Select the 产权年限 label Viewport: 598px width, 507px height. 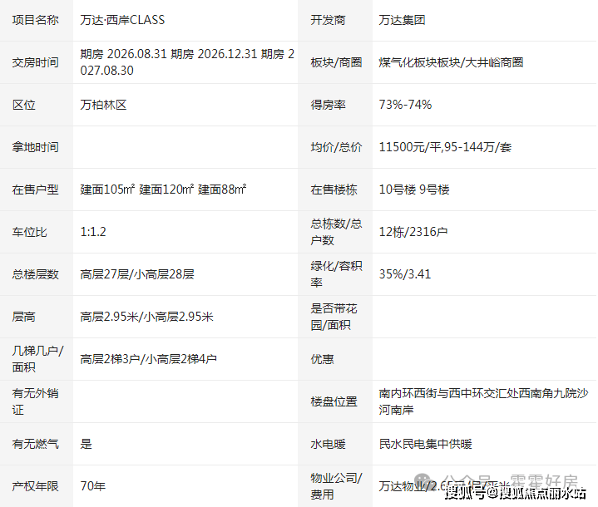(36, 486)
